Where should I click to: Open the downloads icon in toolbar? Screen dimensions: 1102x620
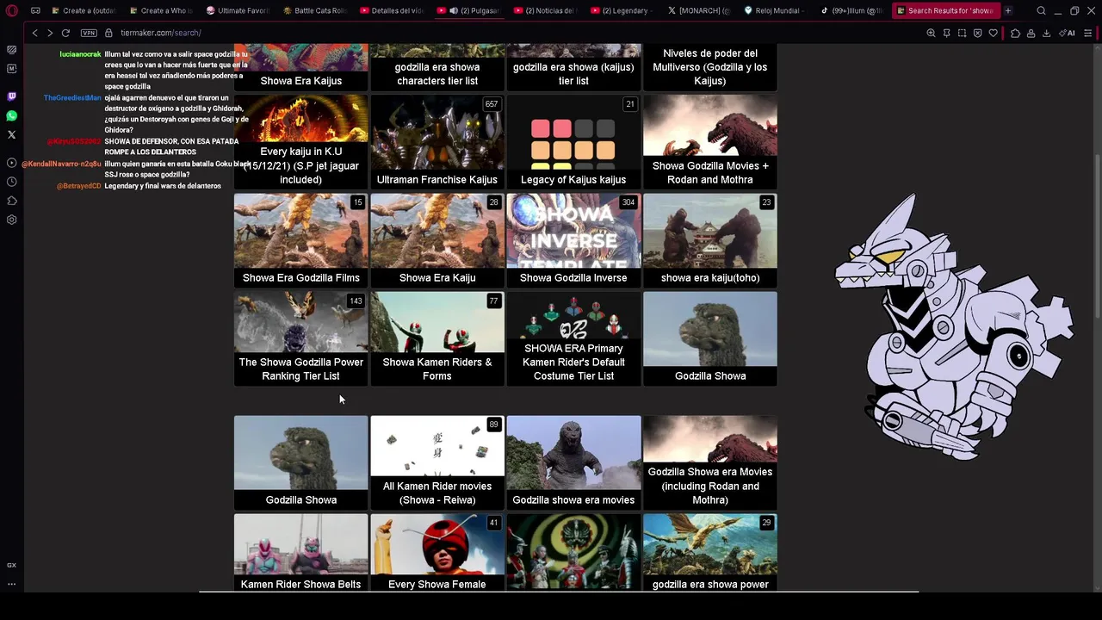tap(1046, 33)
